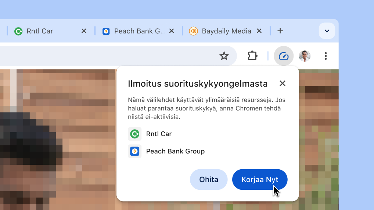
Task: Open the Extensions puzzle icon
Action: coord(252,56)
